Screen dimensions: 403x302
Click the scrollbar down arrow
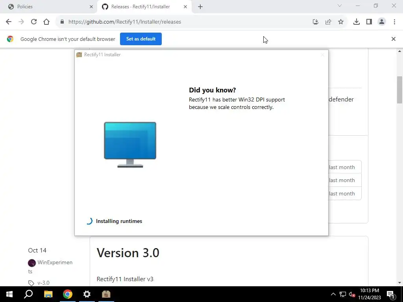coord(399,283)
